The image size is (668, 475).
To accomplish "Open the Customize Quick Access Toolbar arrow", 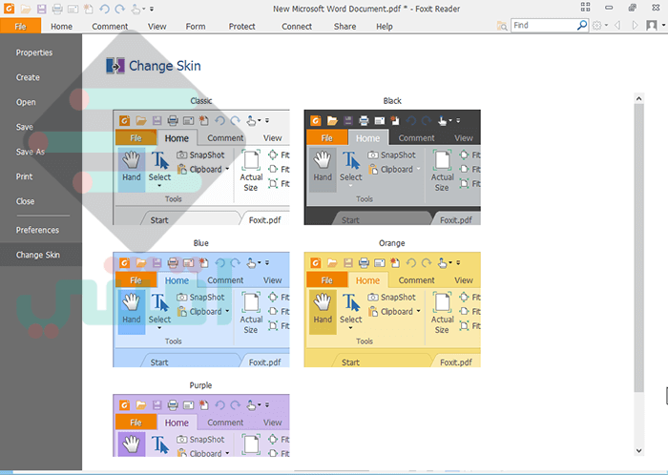I will (x=152, y=9).
